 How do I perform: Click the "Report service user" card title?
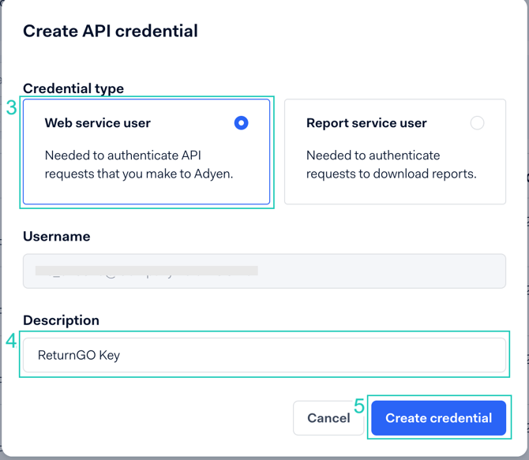[x=366, y=123]
